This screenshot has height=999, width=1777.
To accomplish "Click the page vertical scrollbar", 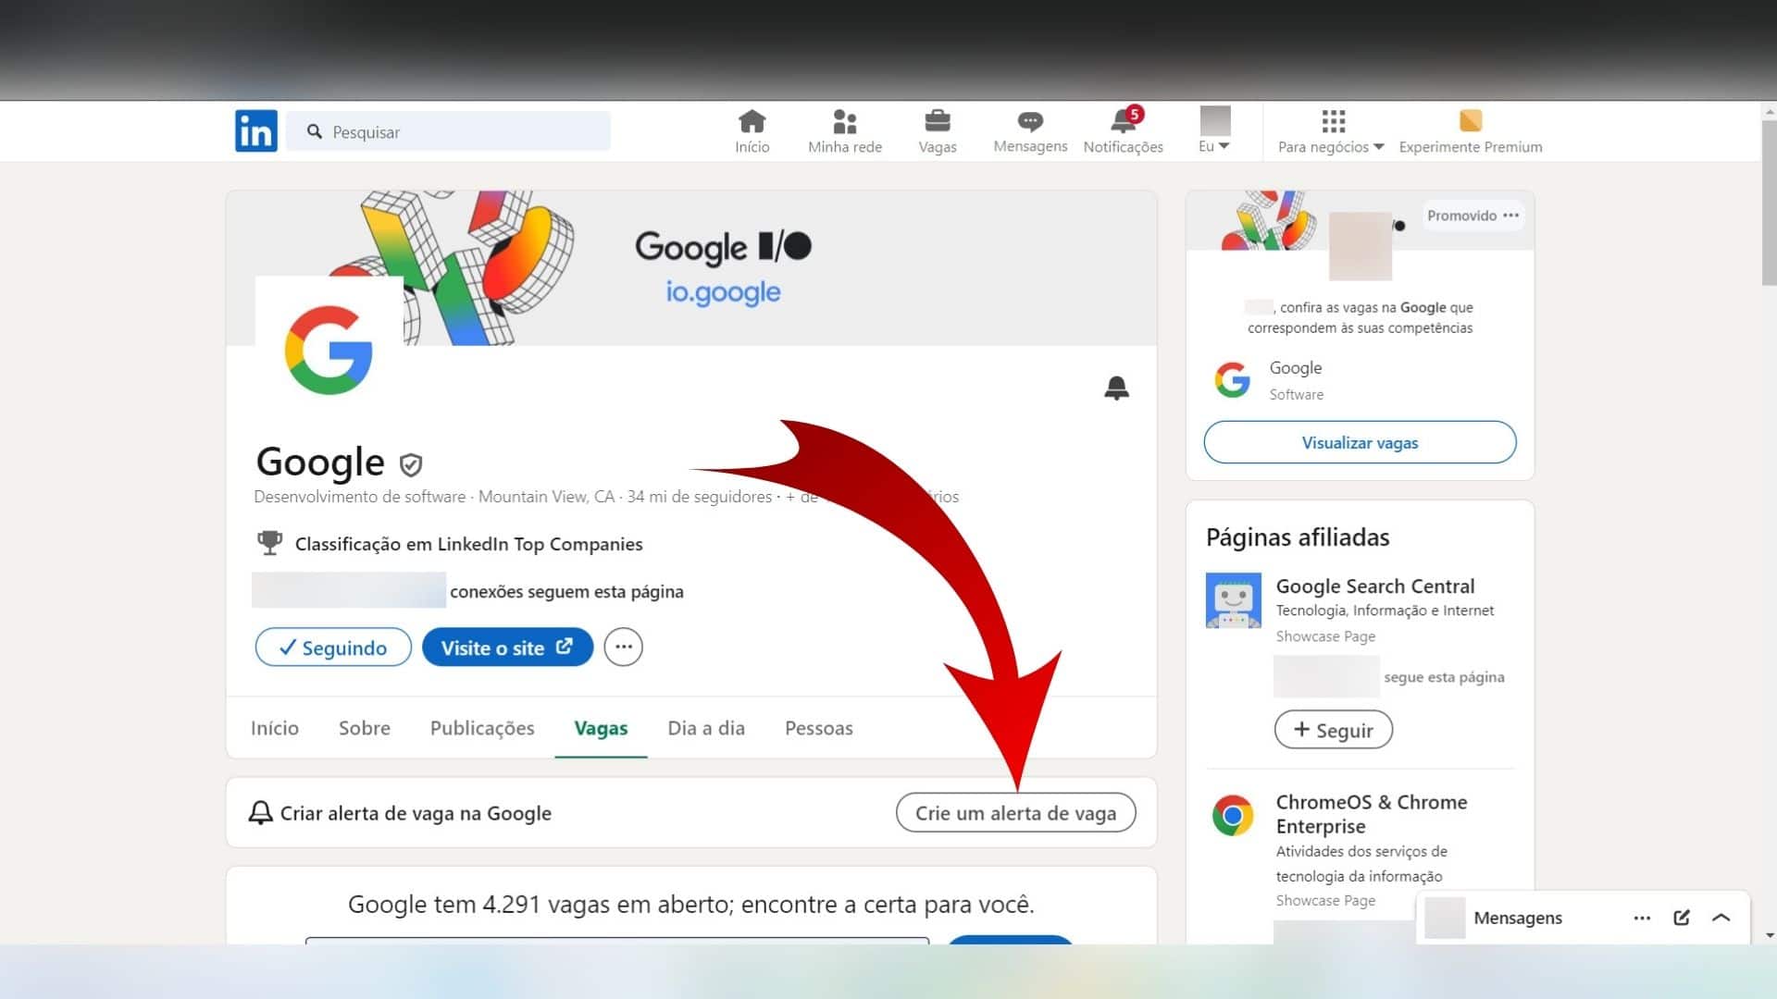I will pos(1769,203).
